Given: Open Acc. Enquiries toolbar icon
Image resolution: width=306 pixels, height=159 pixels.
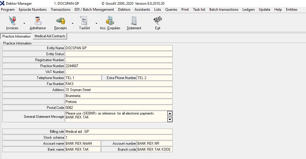Looking at the screenshot, I should pyautogui.click(x=110, y=21).
